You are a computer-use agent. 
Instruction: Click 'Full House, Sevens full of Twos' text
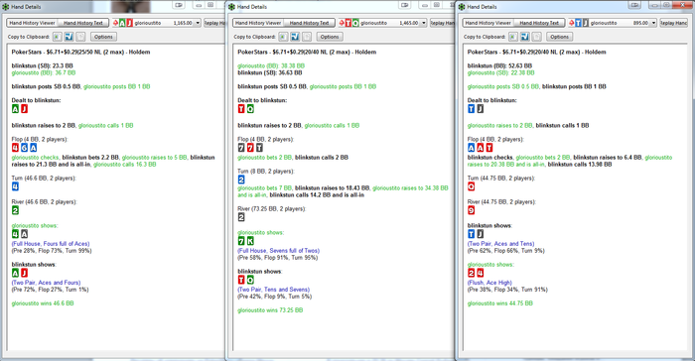[x=278, y=251]
